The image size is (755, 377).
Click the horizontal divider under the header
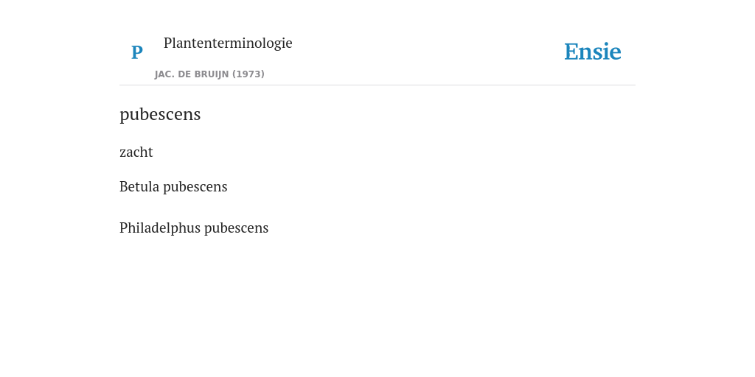[377, 85]
